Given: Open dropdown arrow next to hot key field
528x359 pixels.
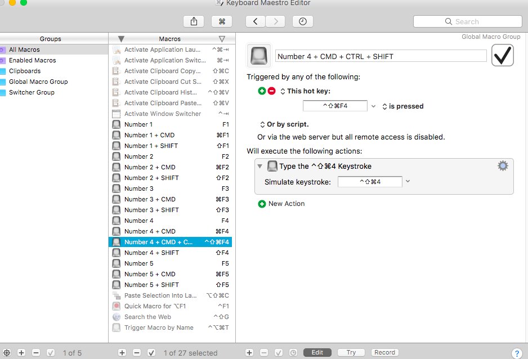Looking at the screenshot, I should (x=373, y=106).
